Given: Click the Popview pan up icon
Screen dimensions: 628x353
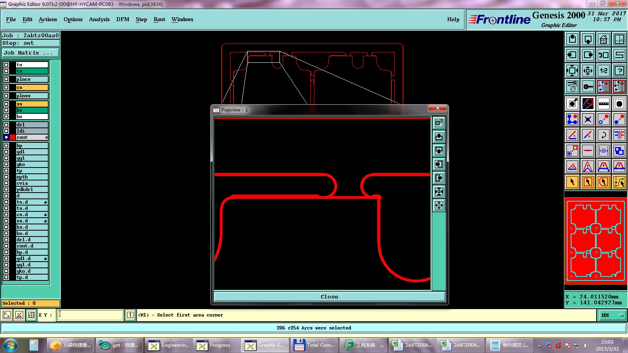Looking at the screenshot, I should coord(439,136).
